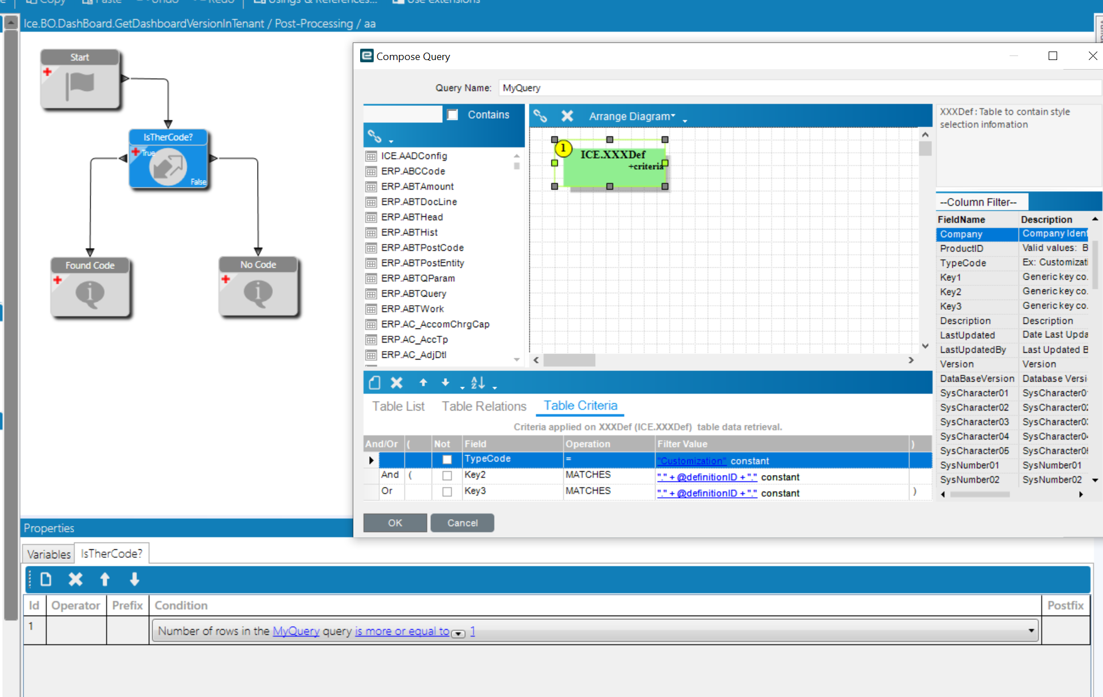This screenshot has height=697, width=1103.
Task: Click the move criteria up arrow
Action: pyautogui.click(x=423, y=383)
